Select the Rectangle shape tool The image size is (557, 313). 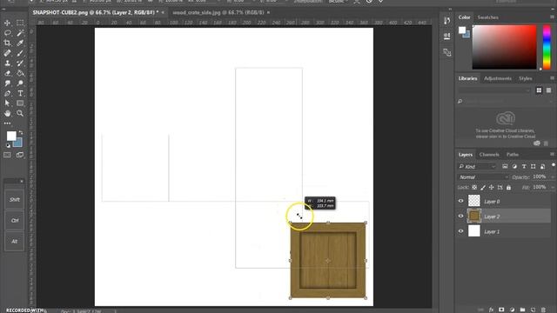pos(20,103)
